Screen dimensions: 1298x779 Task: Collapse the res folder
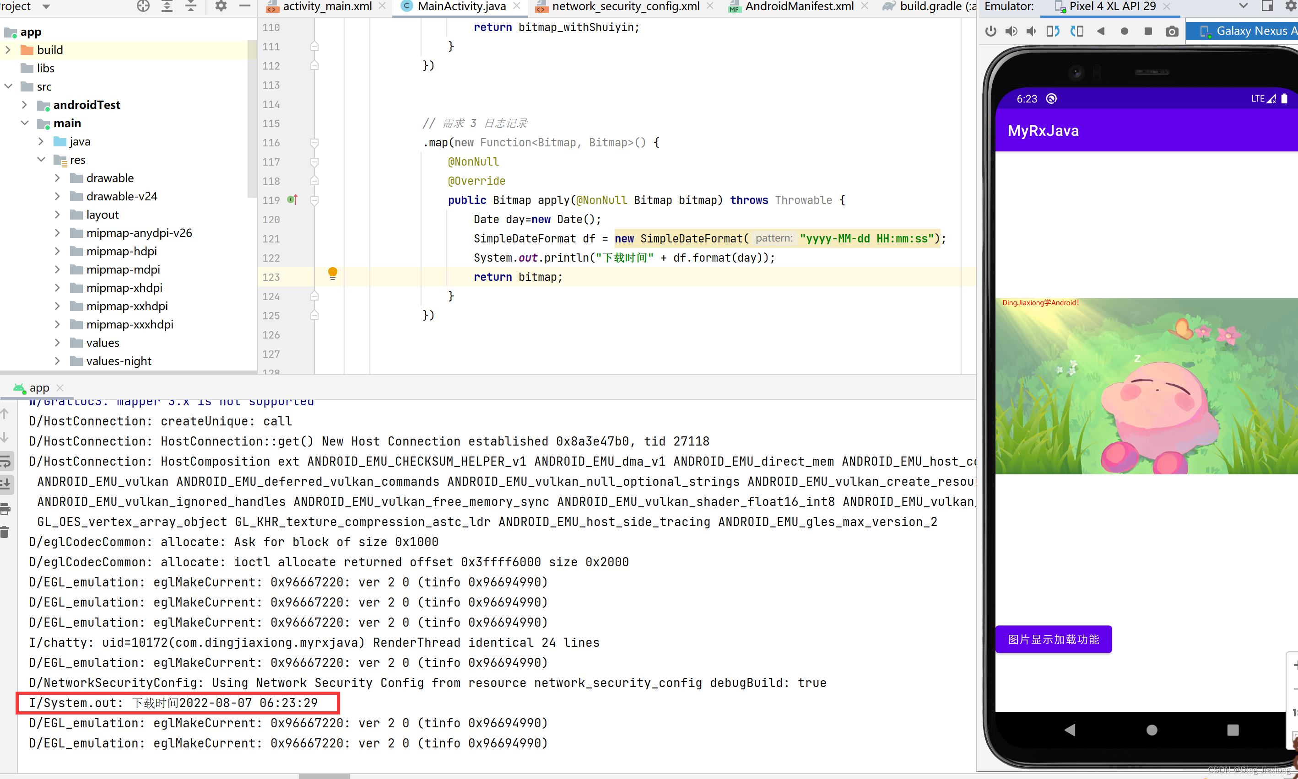[41, 160]
